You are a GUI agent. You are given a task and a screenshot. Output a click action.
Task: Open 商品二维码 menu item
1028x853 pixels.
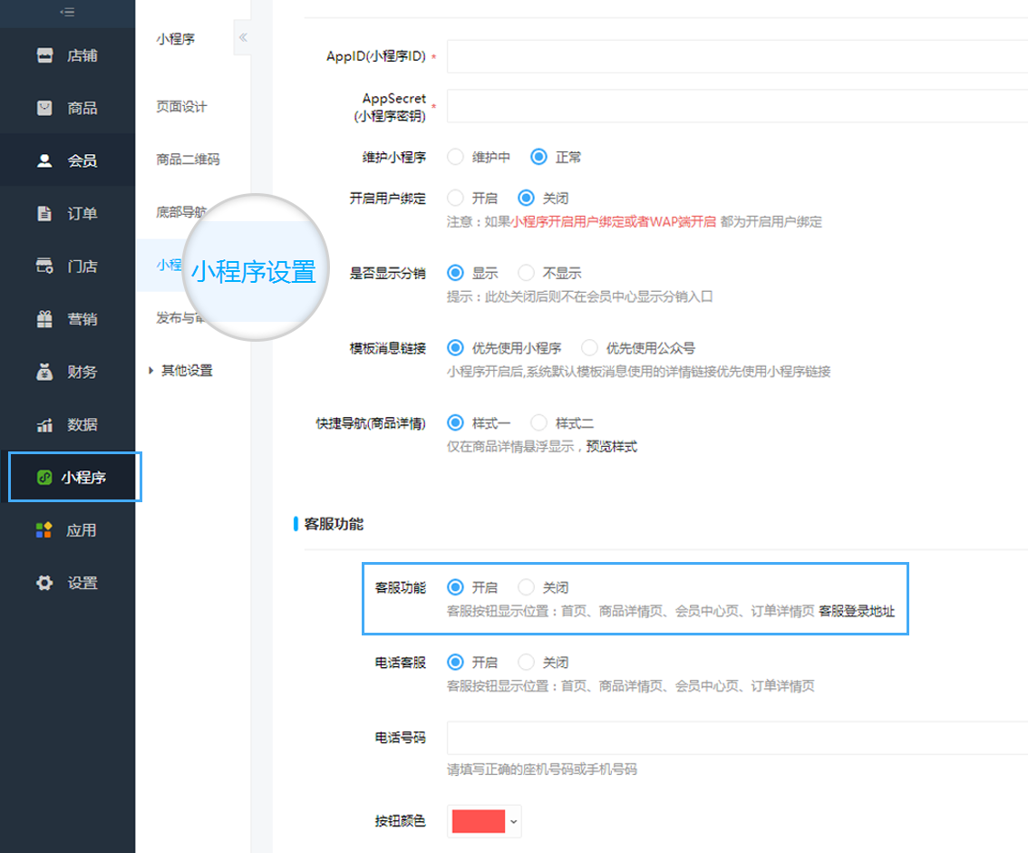point(189,160)
